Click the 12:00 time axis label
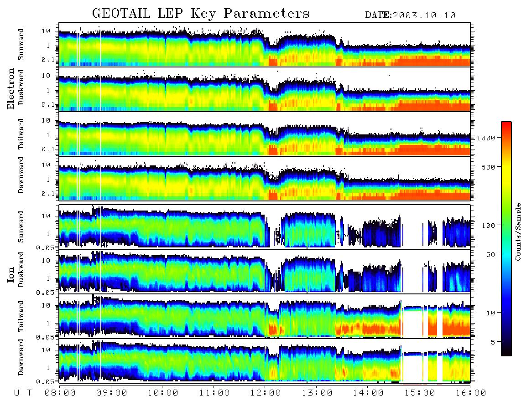 [266, 393]
